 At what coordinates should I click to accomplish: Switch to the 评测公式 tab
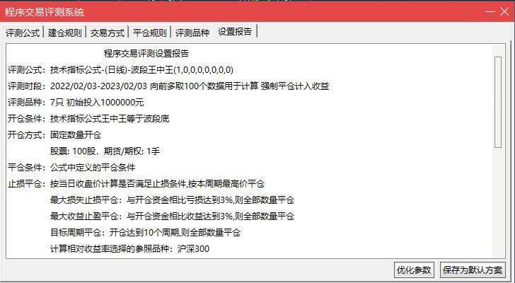pos(23,33)
